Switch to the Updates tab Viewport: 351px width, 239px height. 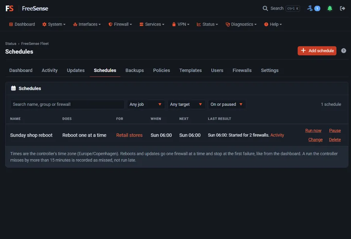pos(76,70)
